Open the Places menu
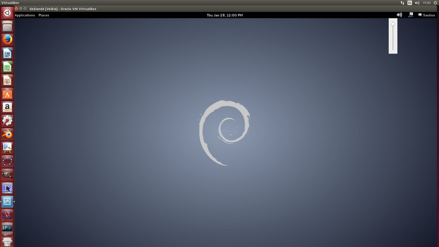Image resolution: width=439 pixels, height=247 pixels. [44, 15]
